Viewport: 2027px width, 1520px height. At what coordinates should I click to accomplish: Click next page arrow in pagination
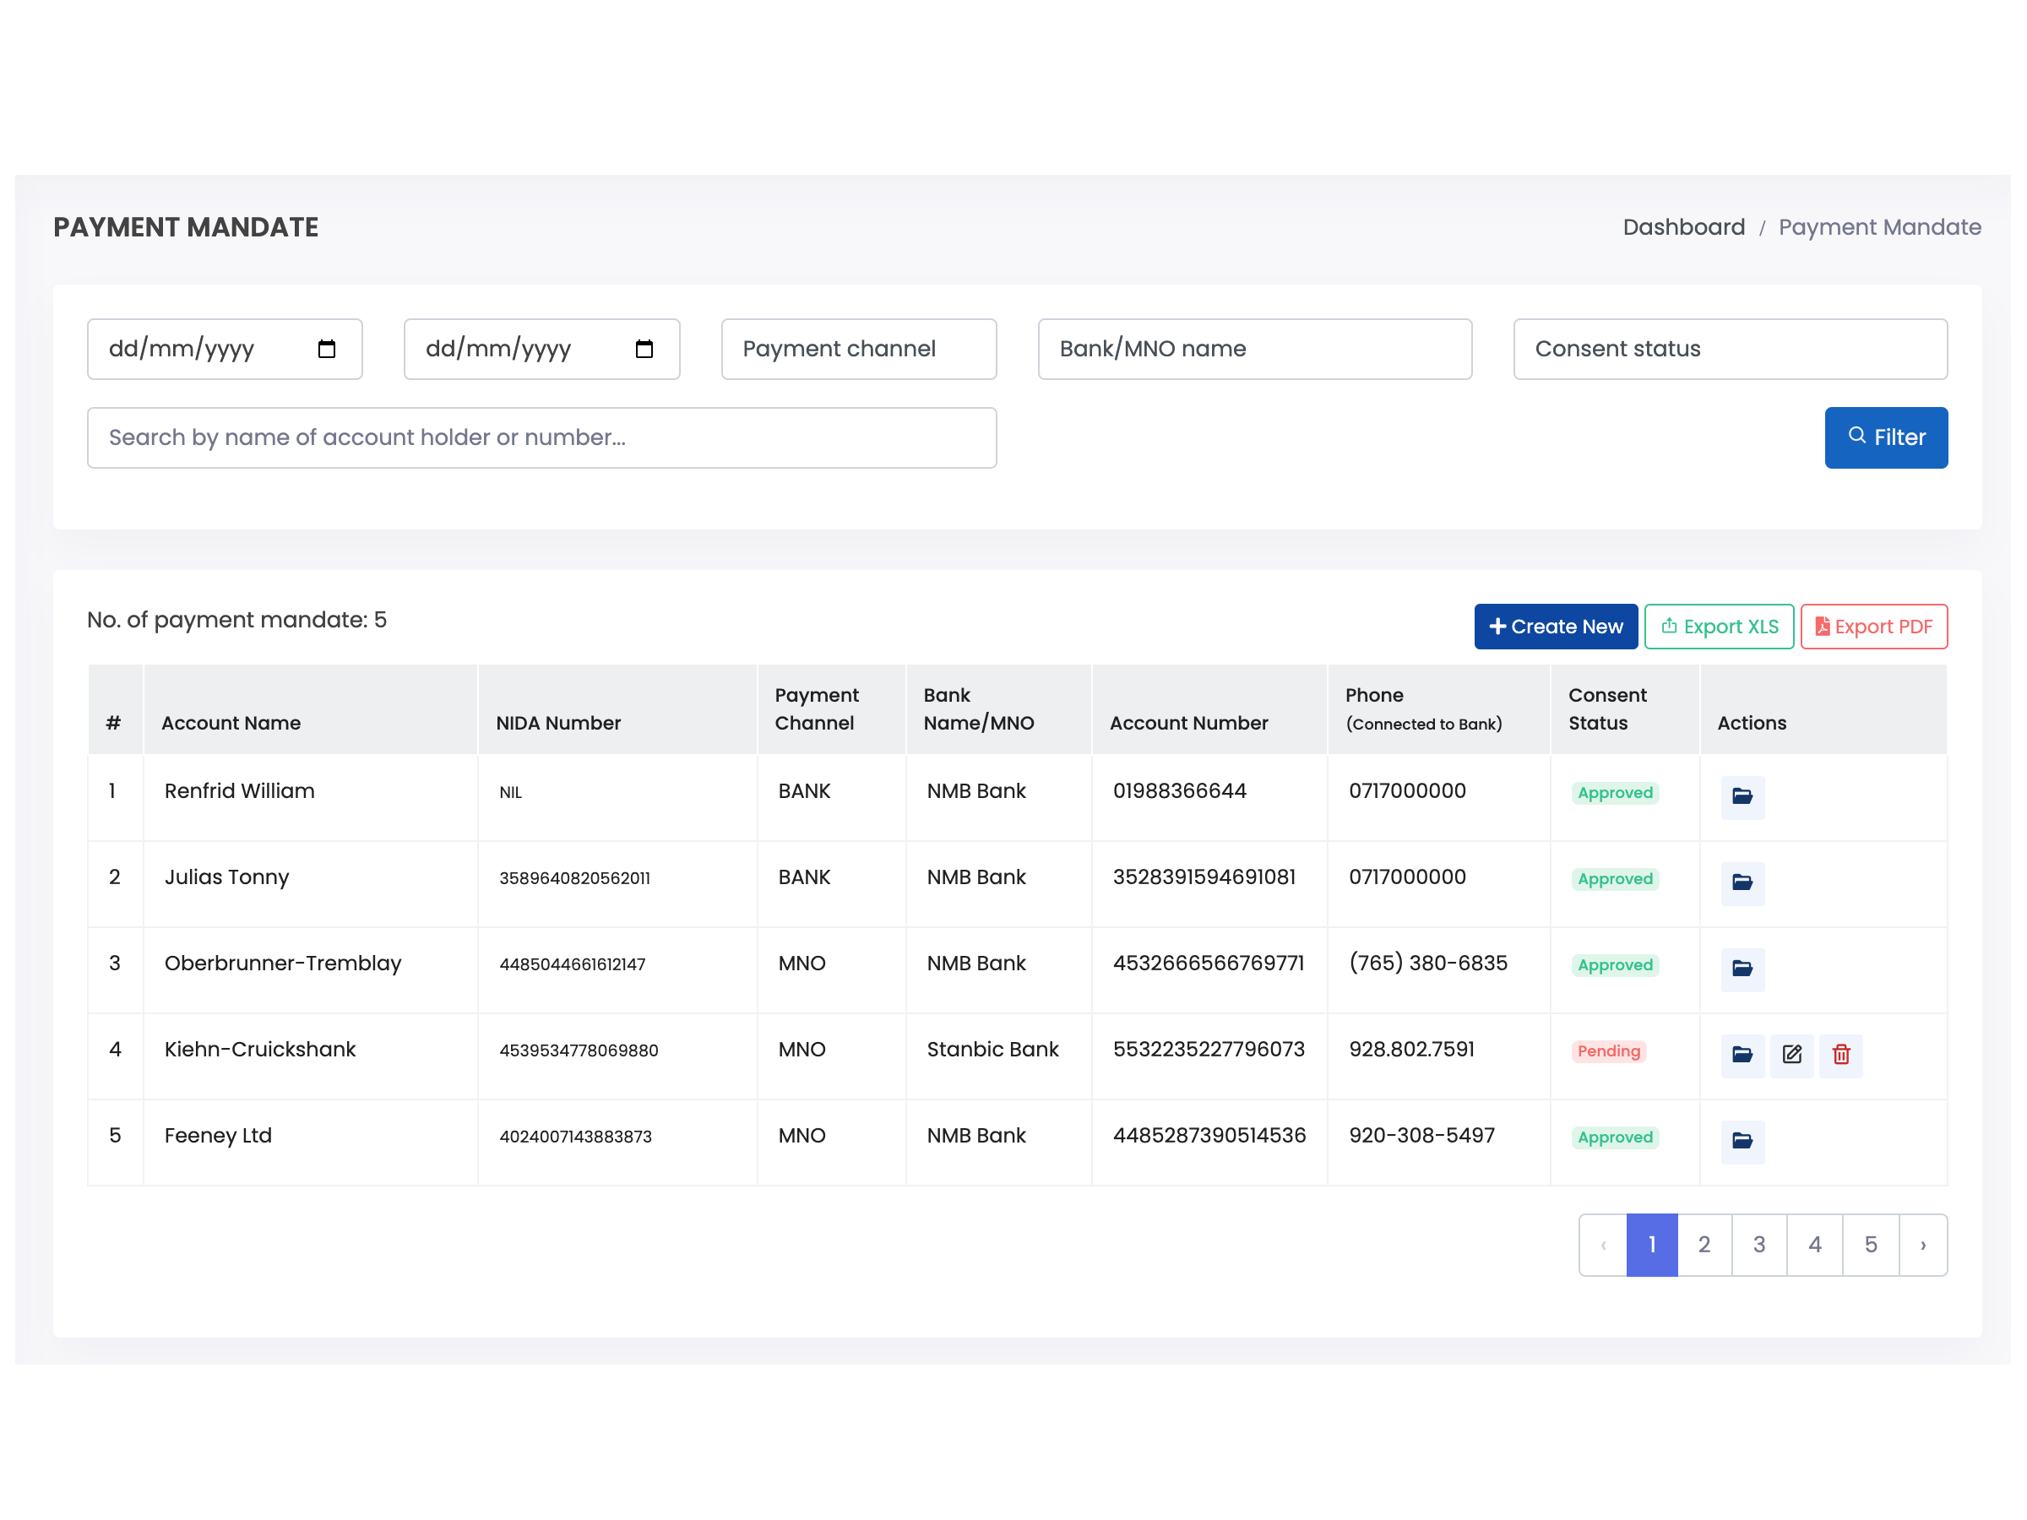[1922, 1244]
